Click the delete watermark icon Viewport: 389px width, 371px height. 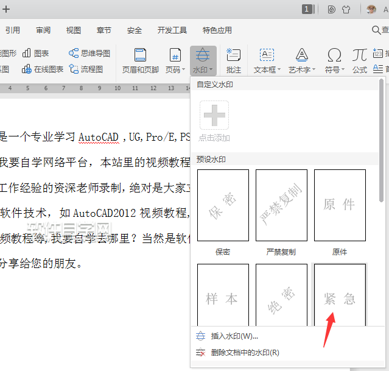click(200, 352)
